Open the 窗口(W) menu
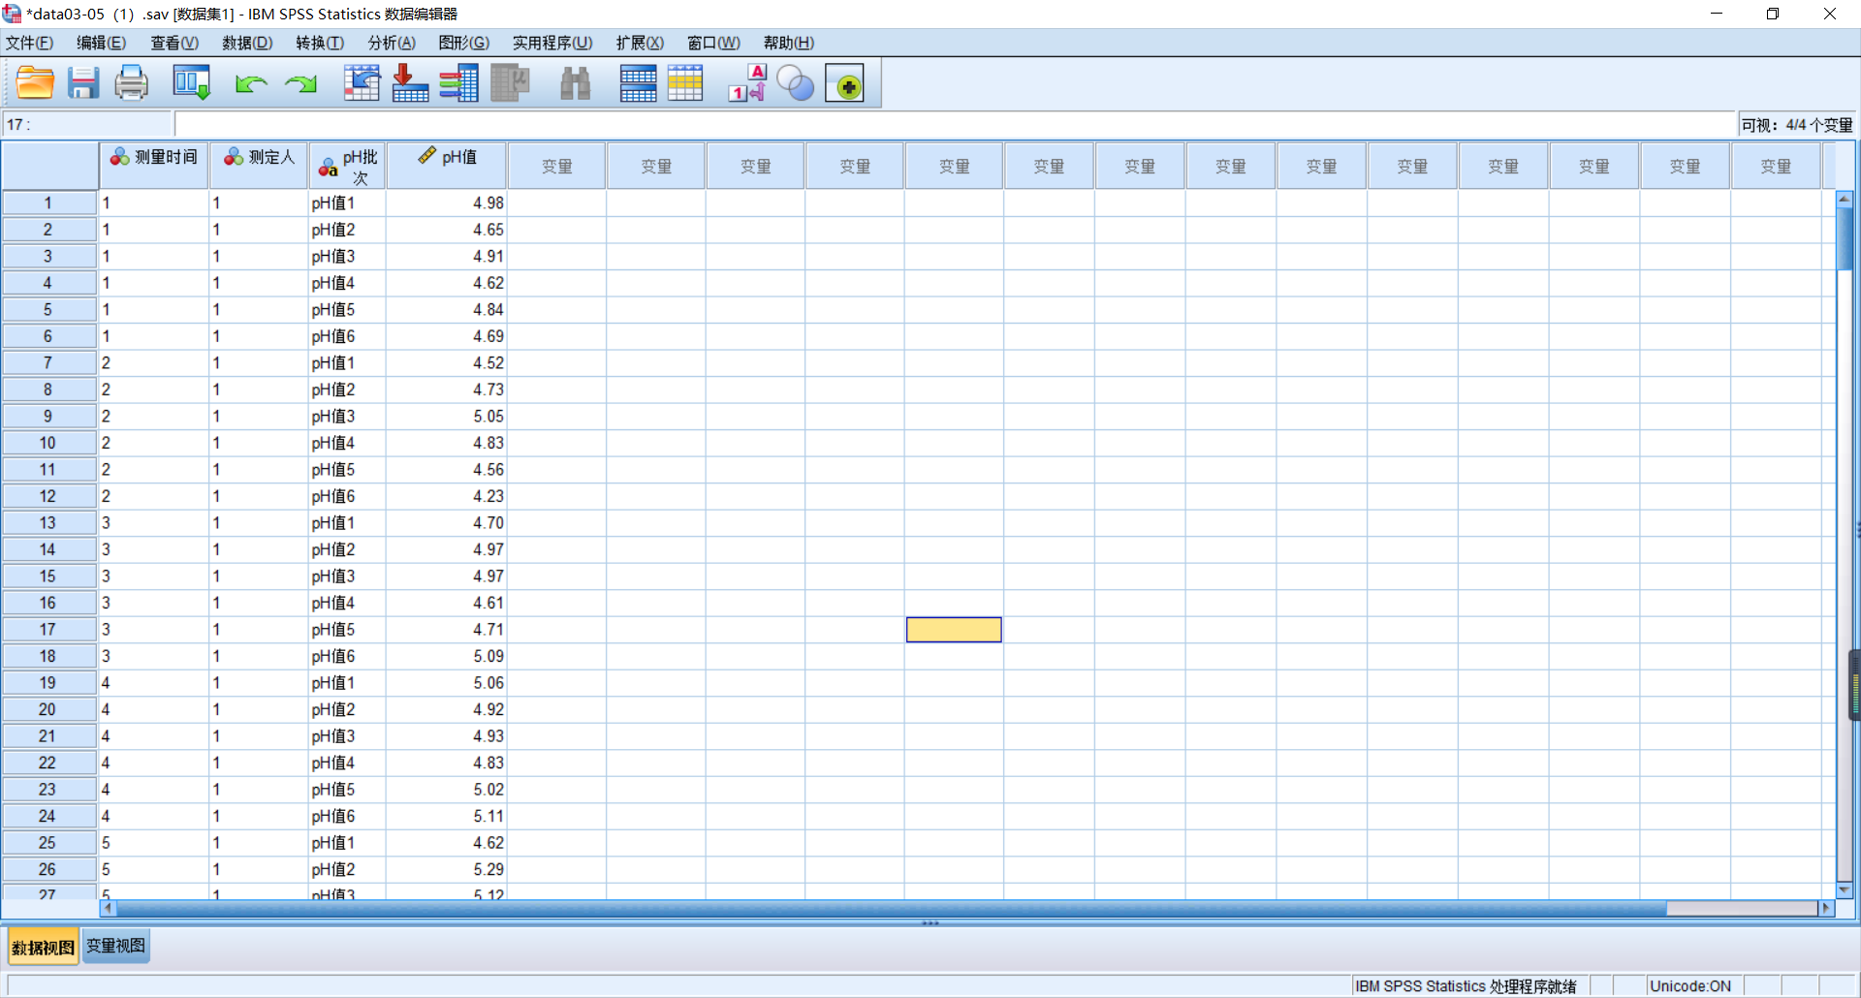 pyautogui.click(x=713, y=43)
